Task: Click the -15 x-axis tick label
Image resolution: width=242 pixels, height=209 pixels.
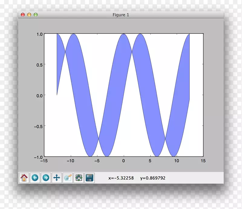Action: 44,161
